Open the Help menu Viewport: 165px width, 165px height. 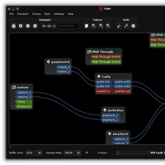point(70,14)
